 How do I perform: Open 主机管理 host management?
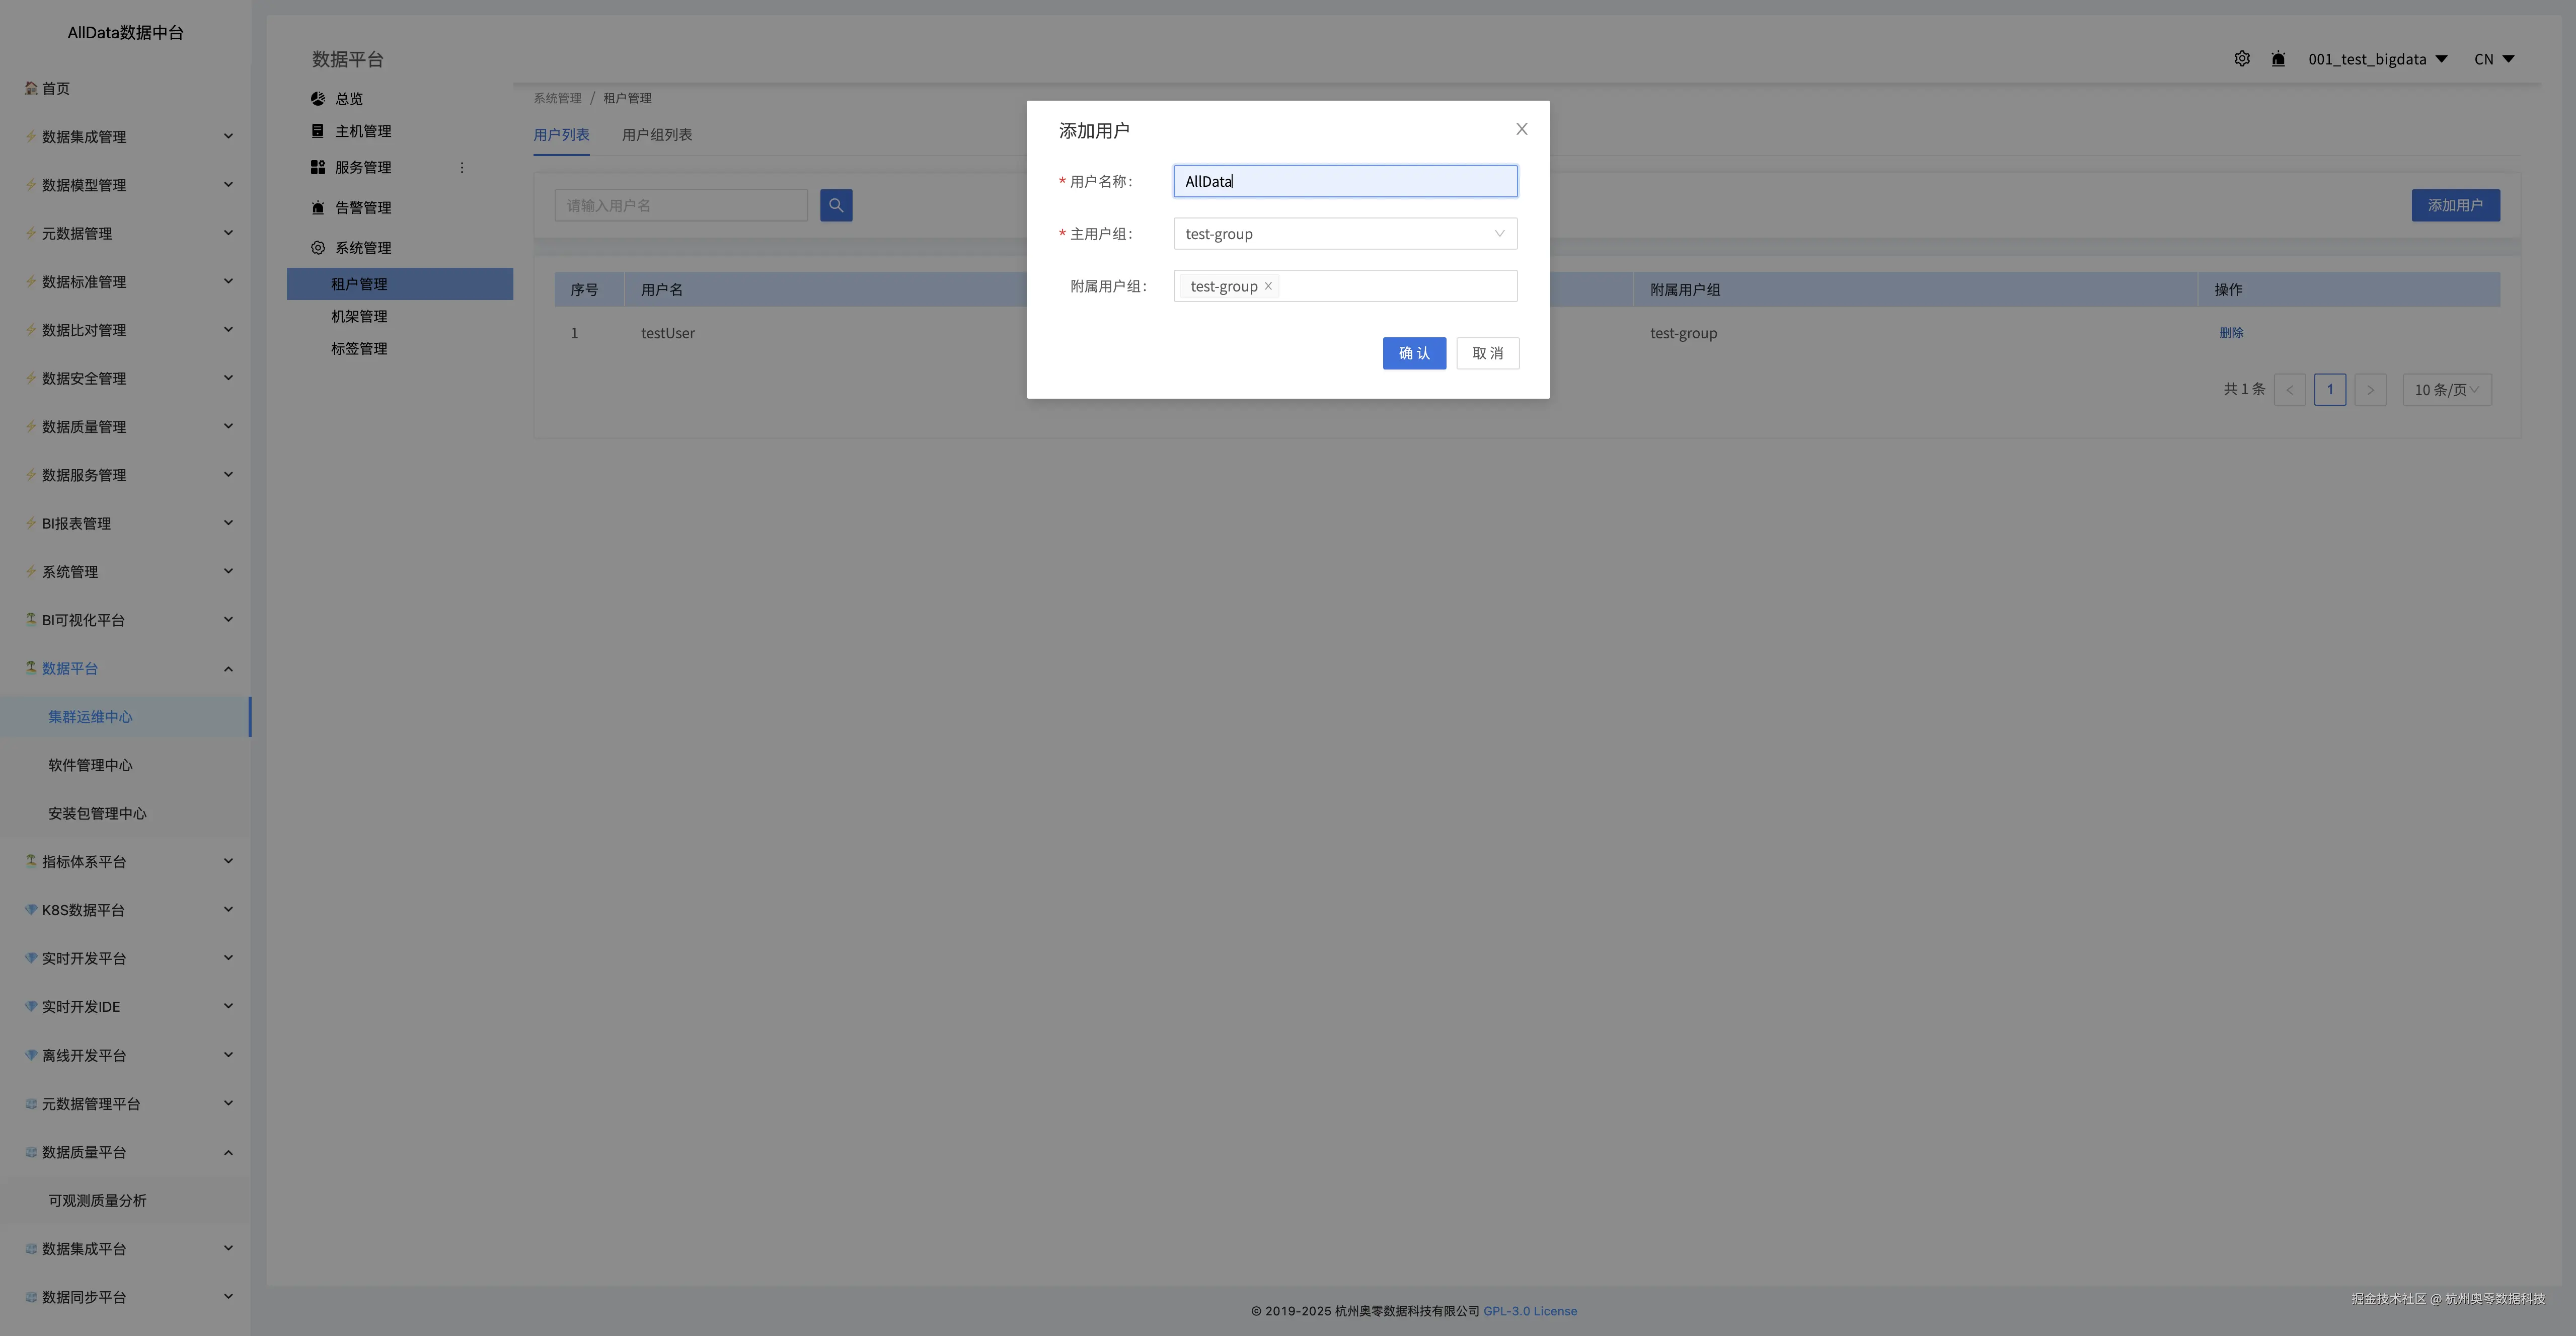coord(362,131)
